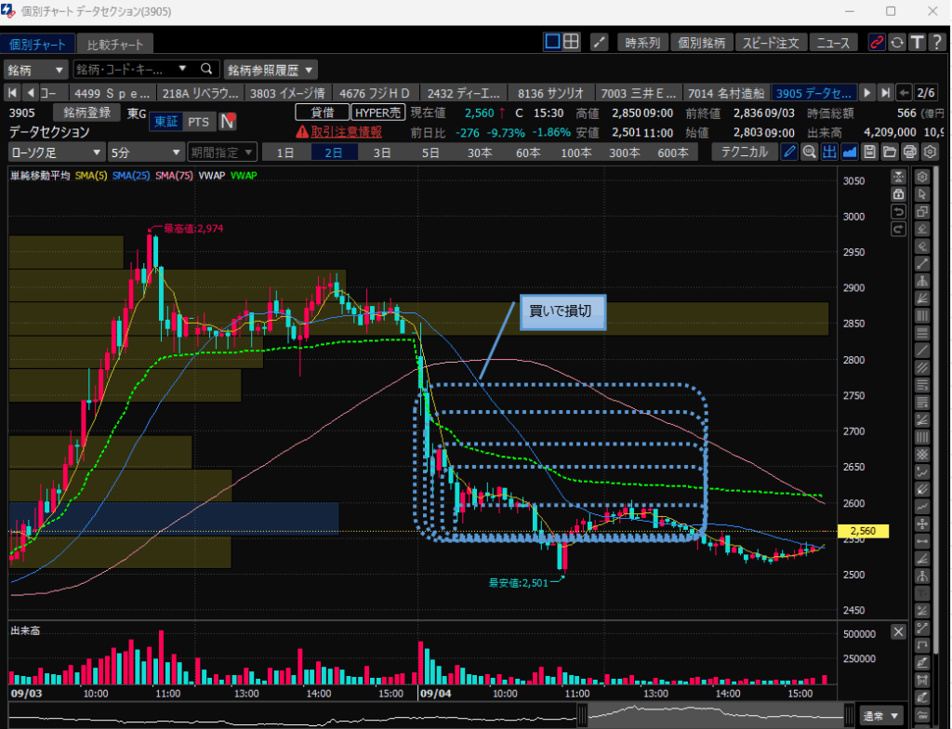The image size is (952, 729).
Task: Expand the 5分 interval dropdown
Action: click(145, 152)
